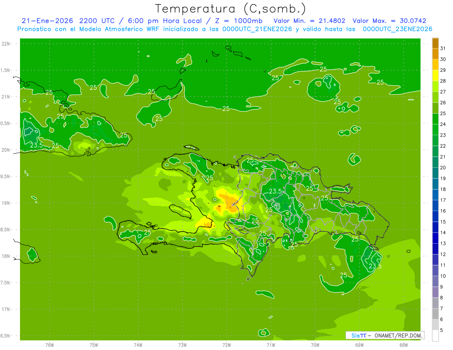This screenshot has height=350, width=453.
Task: Click the '71W' longitude axis label
Action: [x=271, y=345]
